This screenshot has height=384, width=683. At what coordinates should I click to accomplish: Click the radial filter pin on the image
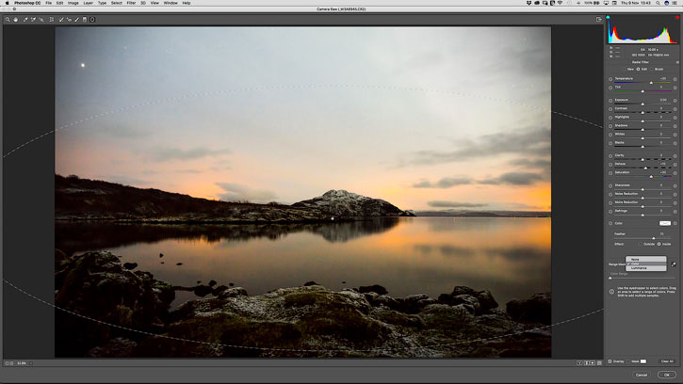tap(333, 218)
